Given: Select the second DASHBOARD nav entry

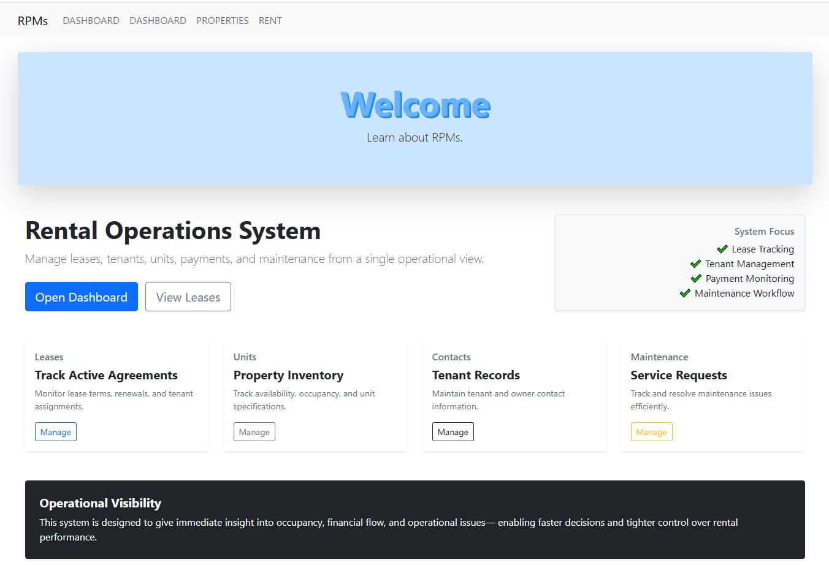Looking at the screenshot, I should click(x=158, y=20).
